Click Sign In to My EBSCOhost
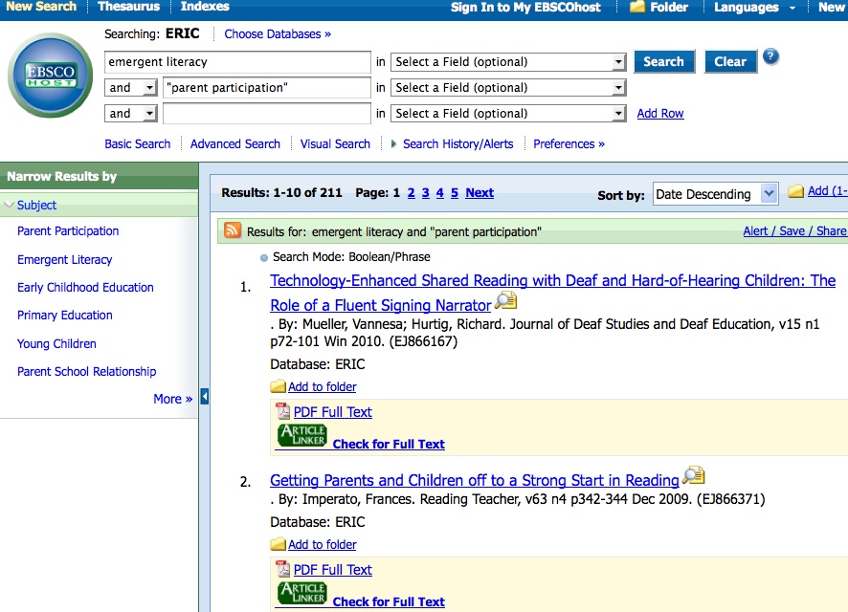The height and width of the screenshot is (612, 848). pos(525,7)
